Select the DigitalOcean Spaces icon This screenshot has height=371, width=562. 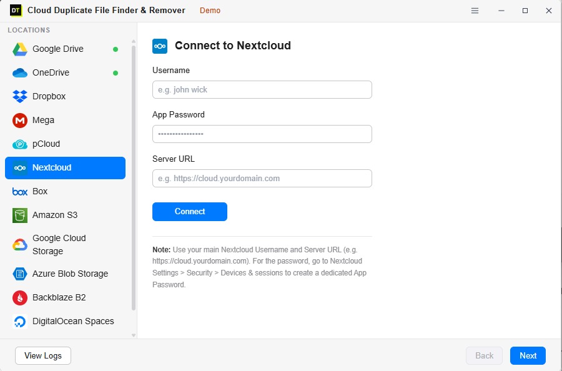point(20,322)
